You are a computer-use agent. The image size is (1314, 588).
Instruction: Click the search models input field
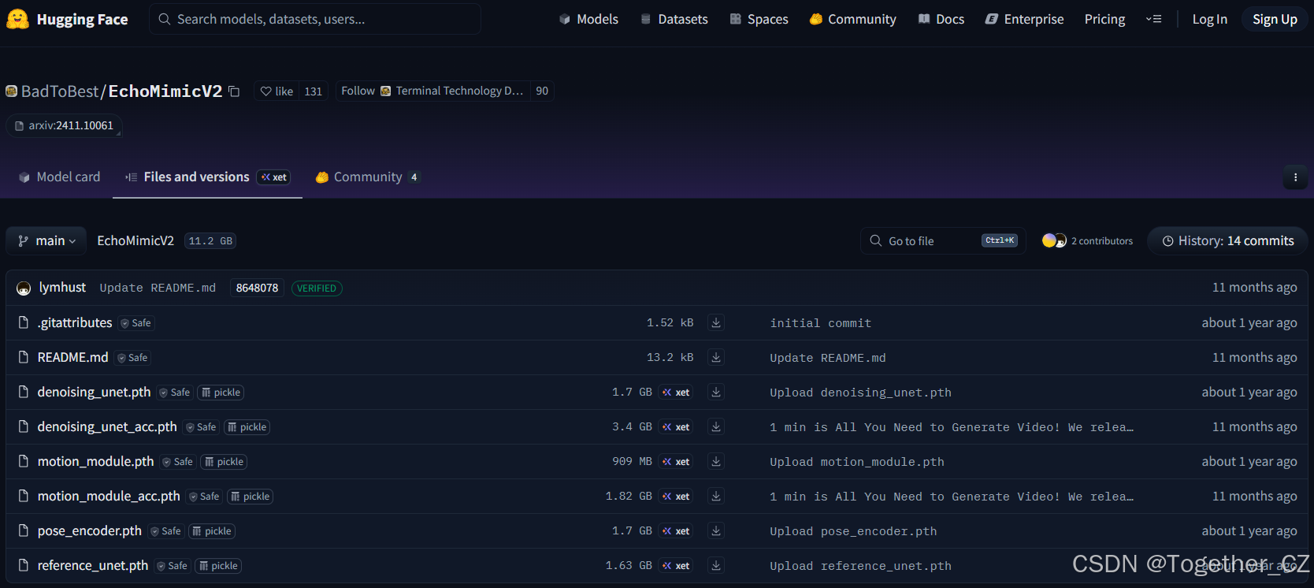pyautogui.click(x=315, y=19)
